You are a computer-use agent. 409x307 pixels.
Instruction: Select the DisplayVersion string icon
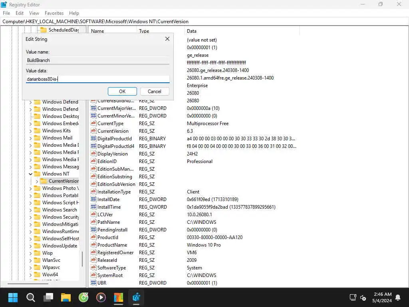(x=93, y=153)
